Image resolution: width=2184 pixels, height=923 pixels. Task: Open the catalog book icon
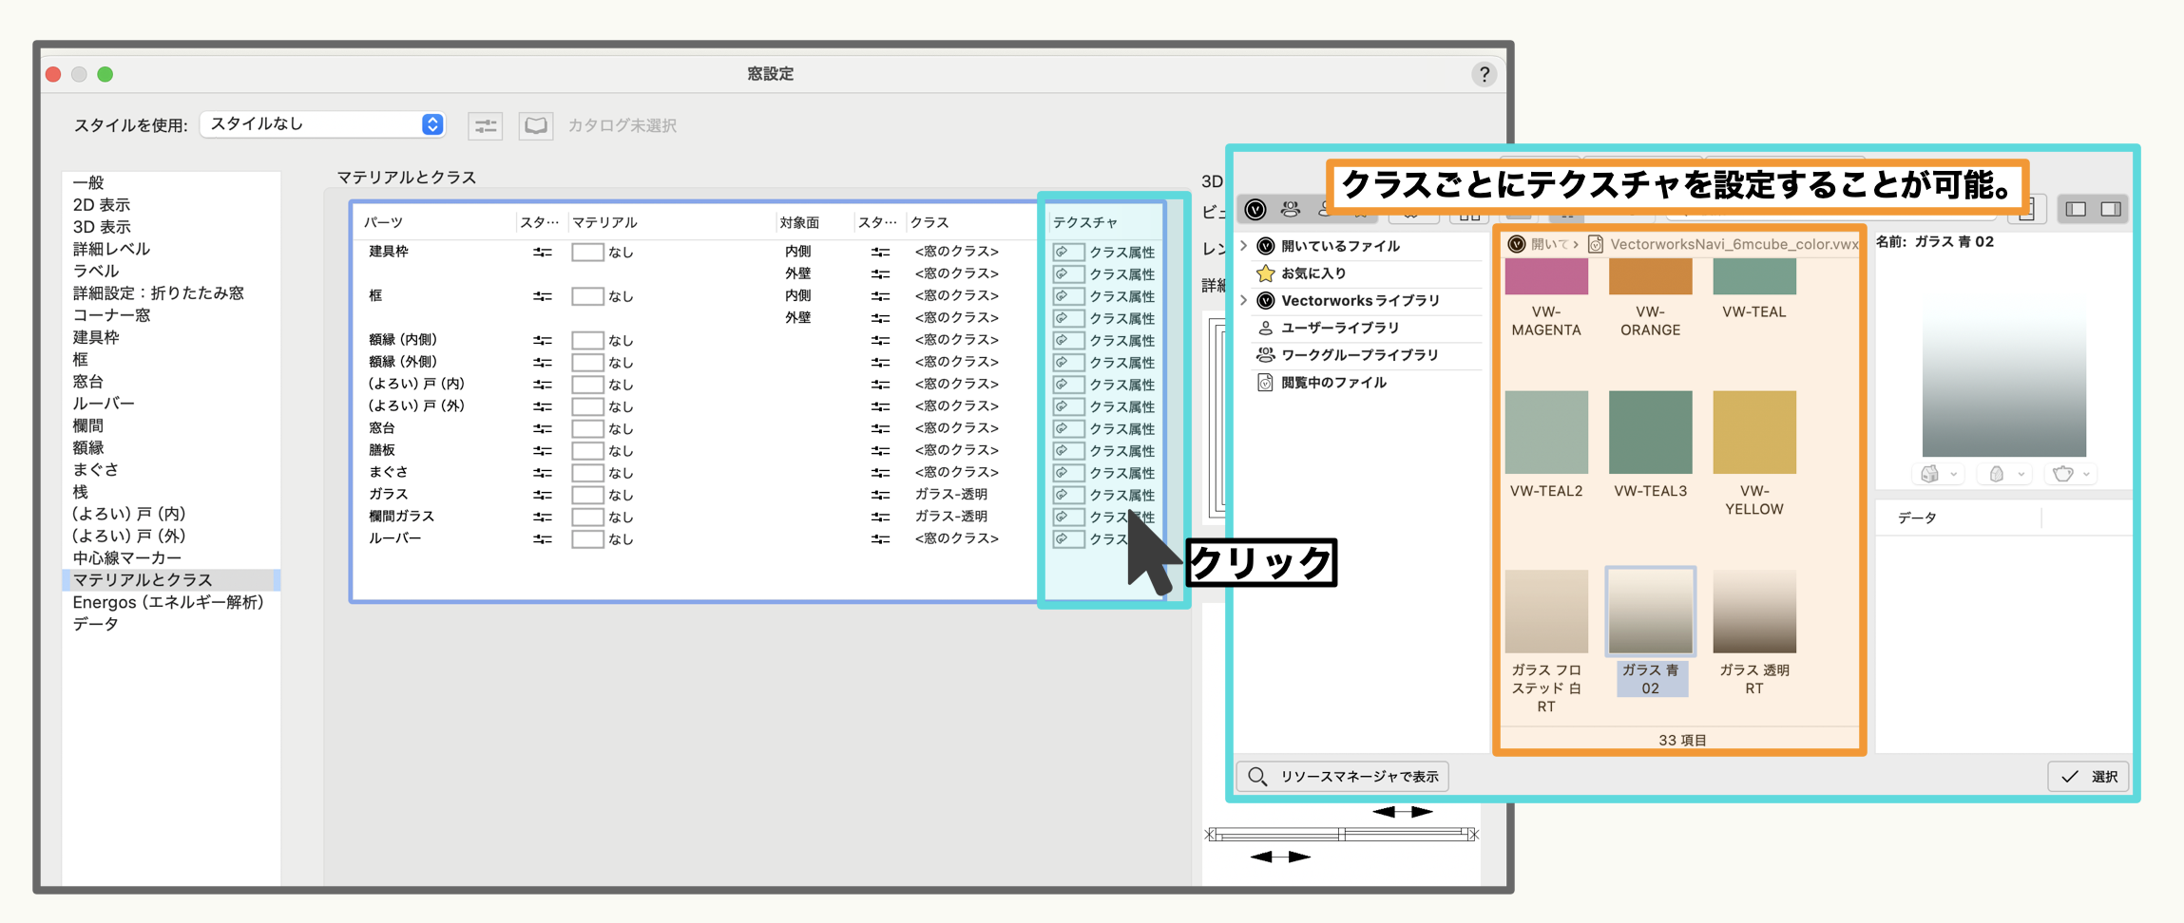(536, 125)
